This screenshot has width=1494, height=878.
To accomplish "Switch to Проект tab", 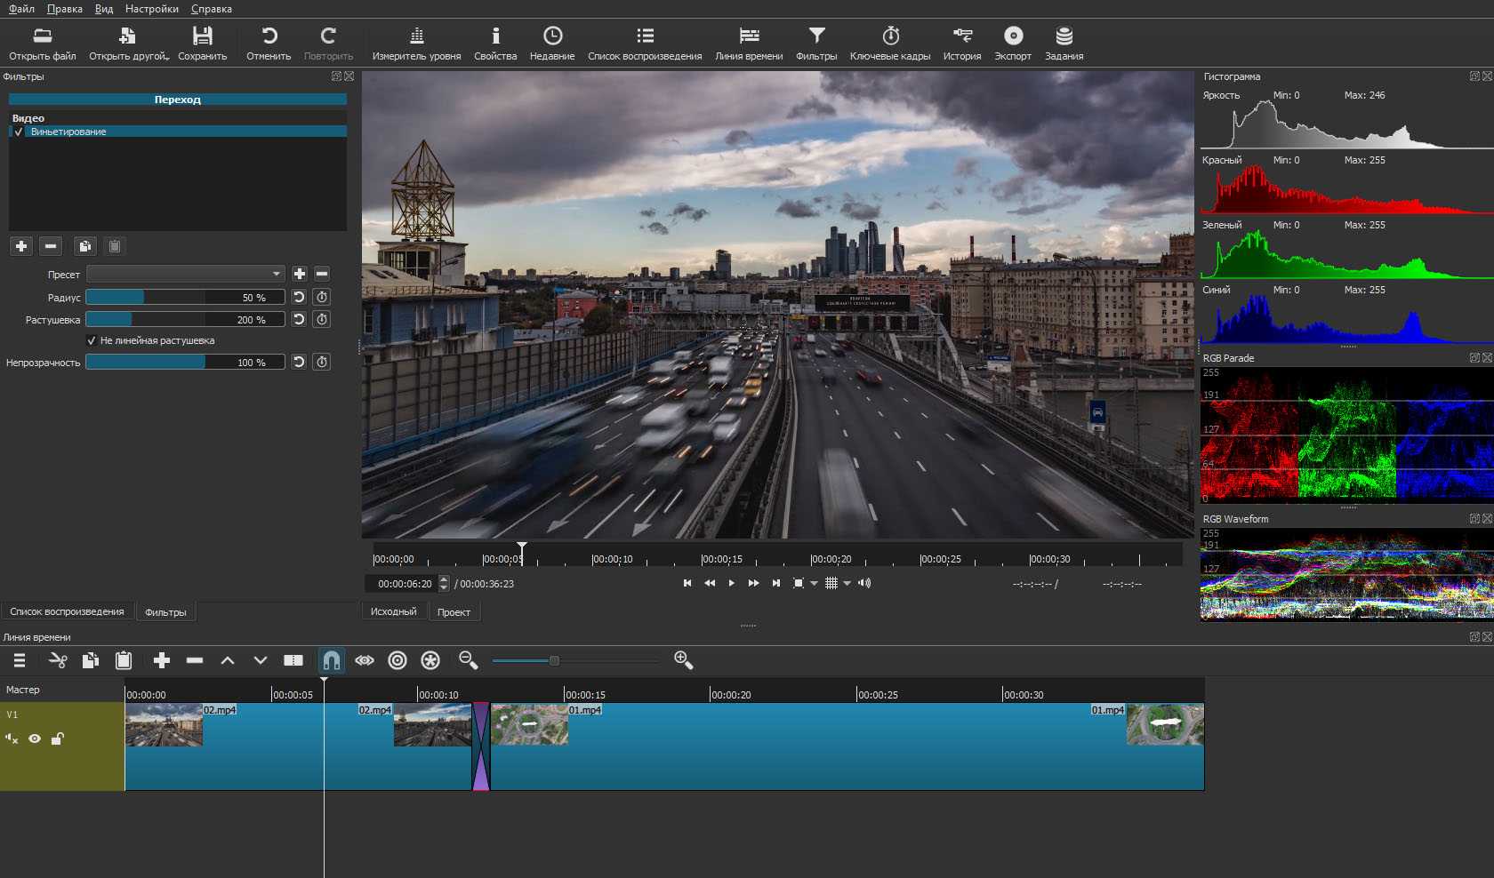I will point(454,611).
